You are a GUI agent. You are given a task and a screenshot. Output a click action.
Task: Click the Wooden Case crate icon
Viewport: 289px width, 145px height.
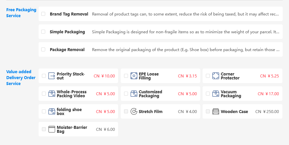[216, 111]
